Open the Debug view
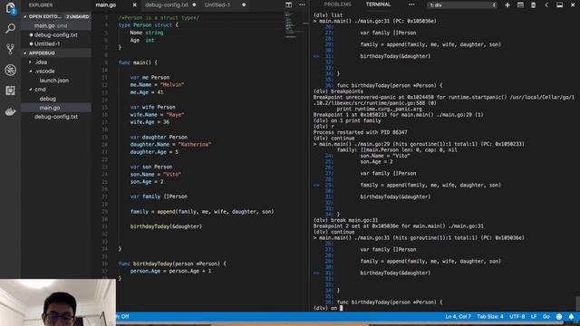580x326 pixels. click(x=10, y=70)
